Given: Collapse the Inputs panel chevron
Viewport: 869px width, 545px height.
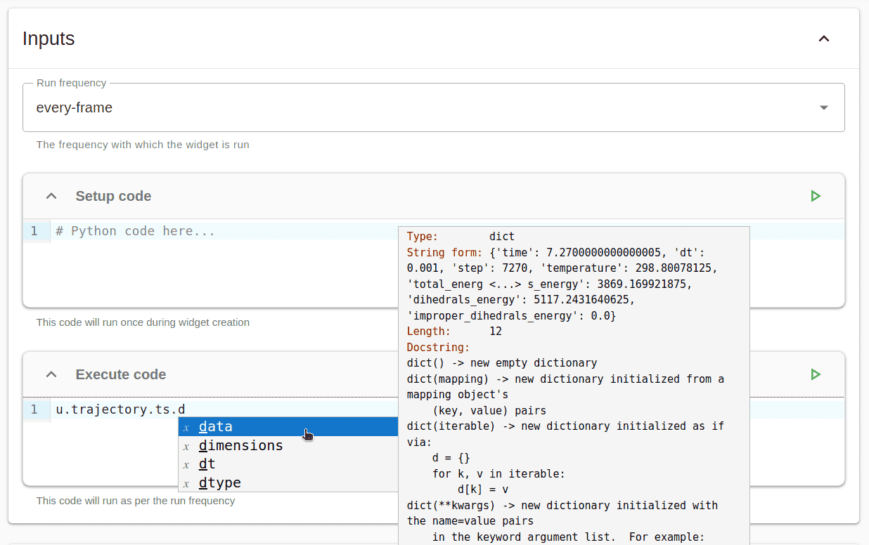Looking at the screenshot, I should click(x=824, y=39).
